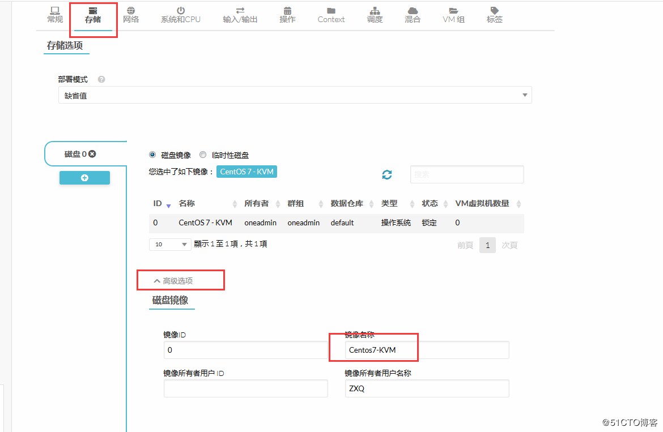Screen dimensions: 663x432
Task: Go to previous page with 前頁
Action: coord(465,245)
